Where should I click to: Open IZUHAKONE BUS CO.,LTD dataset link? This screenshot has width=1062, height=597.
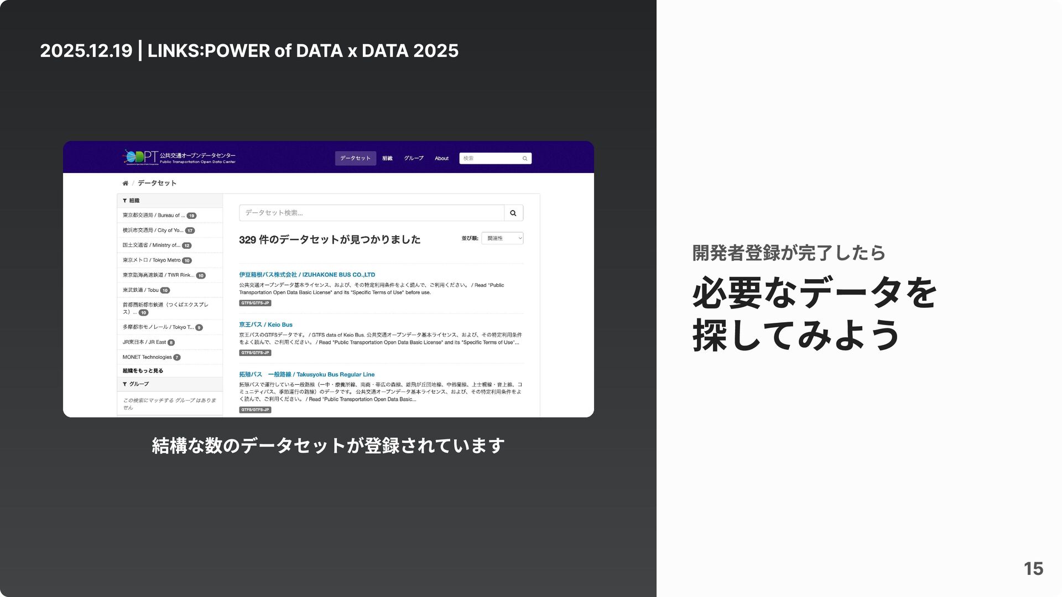307,275
